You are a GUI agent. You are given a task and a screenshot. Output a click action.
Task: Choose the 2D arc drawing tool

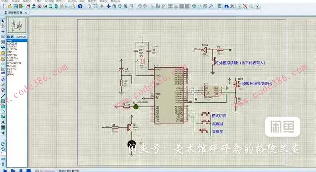(3, 111)
